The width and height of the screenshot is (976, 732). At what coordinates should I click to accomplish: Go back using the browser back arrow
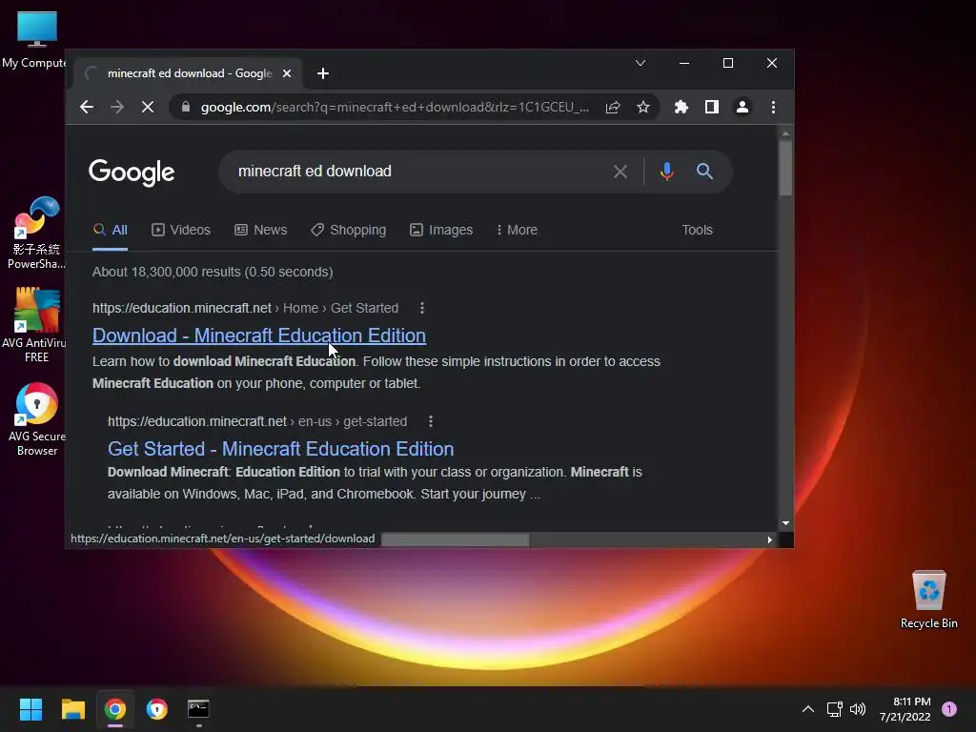(x=87, y=107)
